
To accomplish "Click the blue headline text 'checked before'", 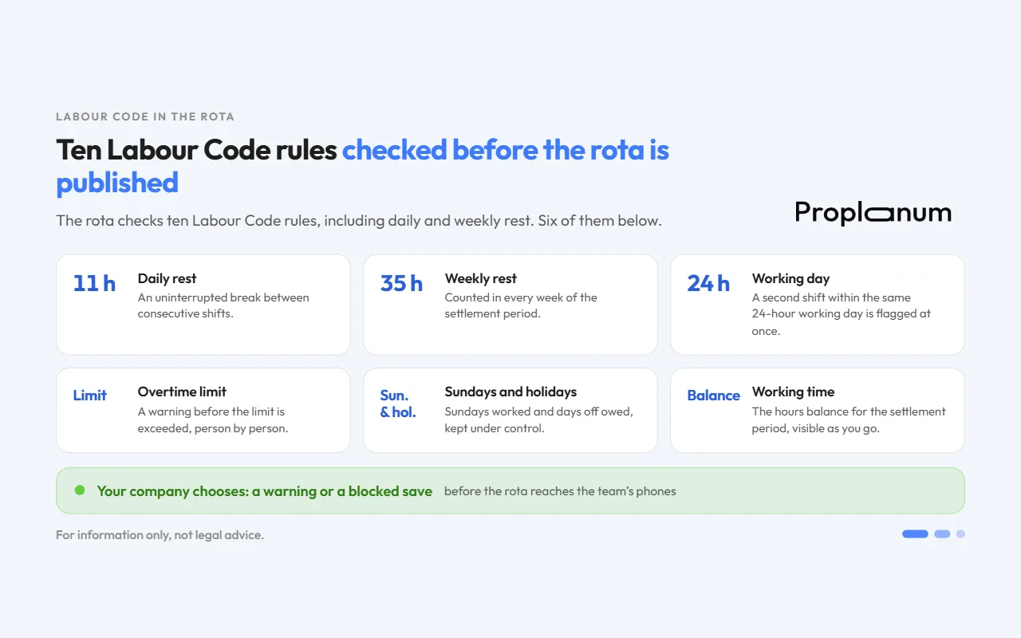I will point(440,150).
